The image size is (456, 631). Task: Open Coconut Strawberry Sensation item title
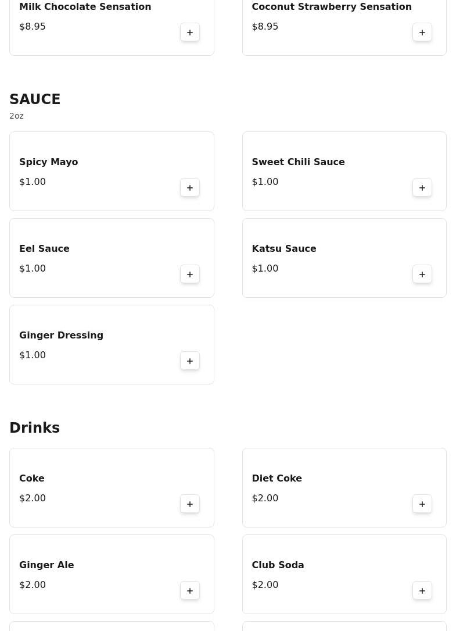point(332,7)
